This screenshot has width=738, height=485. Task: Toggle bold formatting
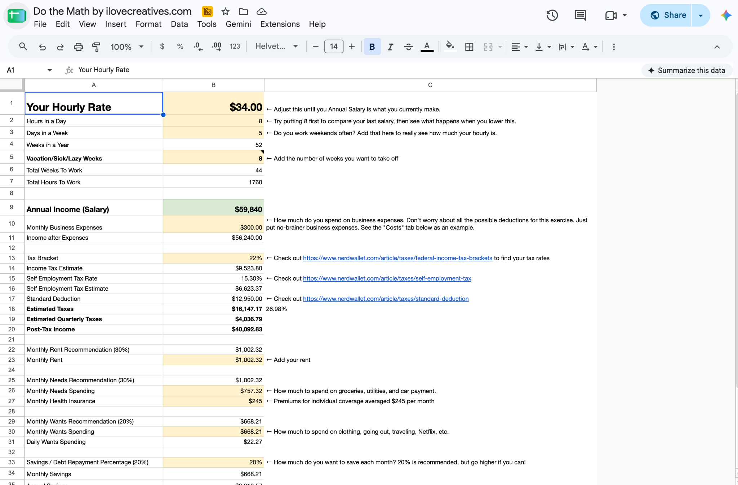(x=372, y=47)
